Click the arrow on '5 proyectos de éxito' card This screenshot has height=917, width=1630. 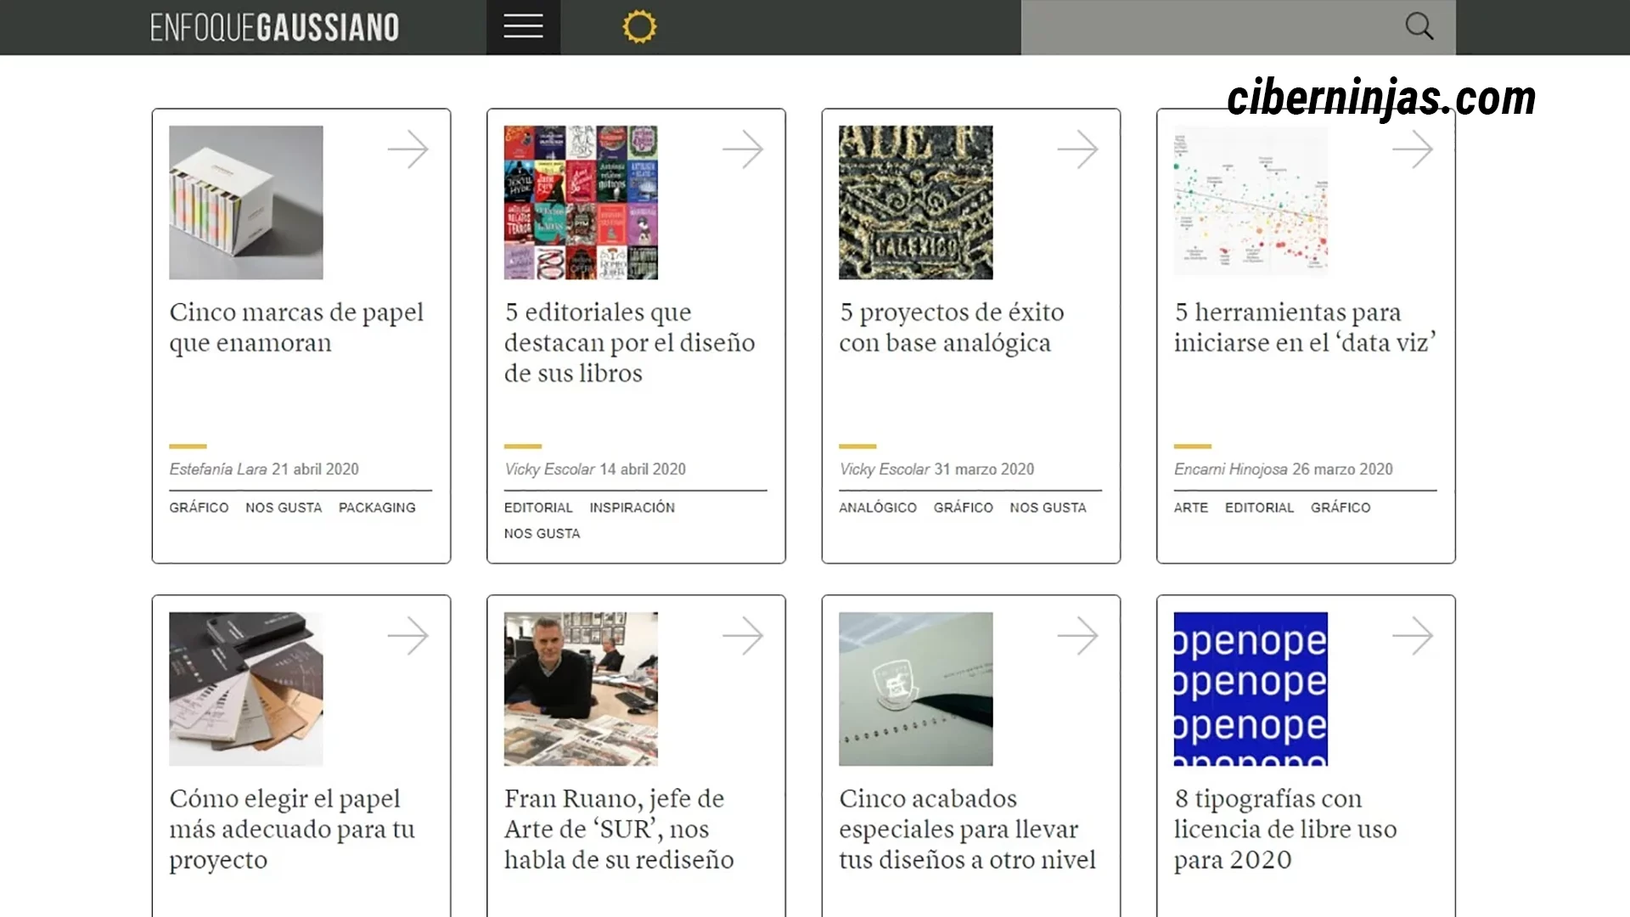(1079, 149)
